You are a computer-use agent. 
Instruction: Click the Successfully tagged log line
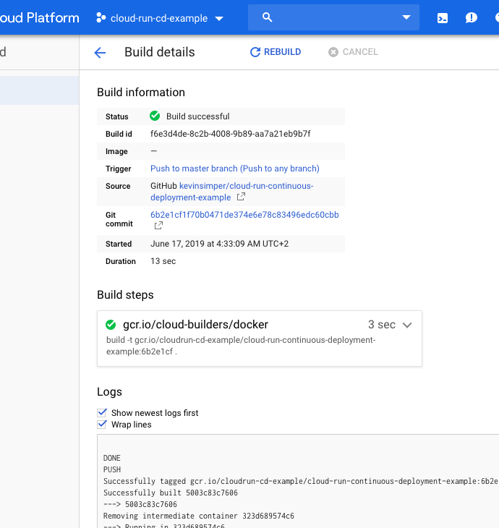(x=300, y=481)
